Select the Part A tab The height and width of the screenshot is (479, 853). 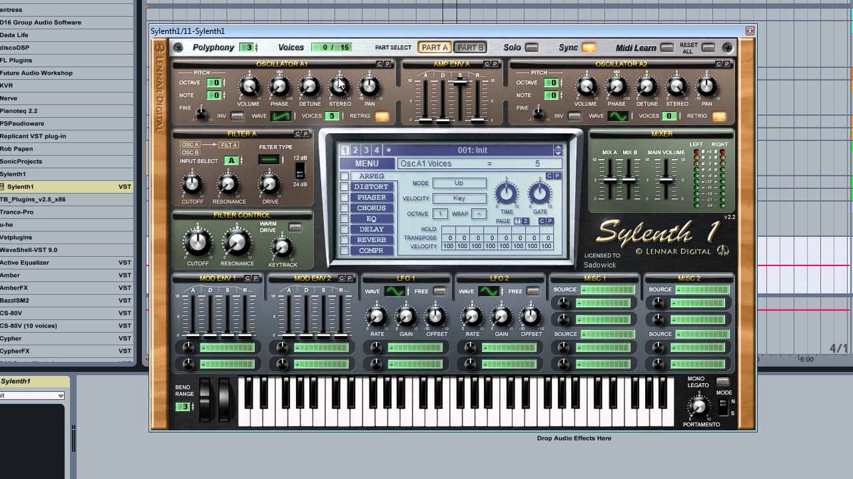click(434, 47)
